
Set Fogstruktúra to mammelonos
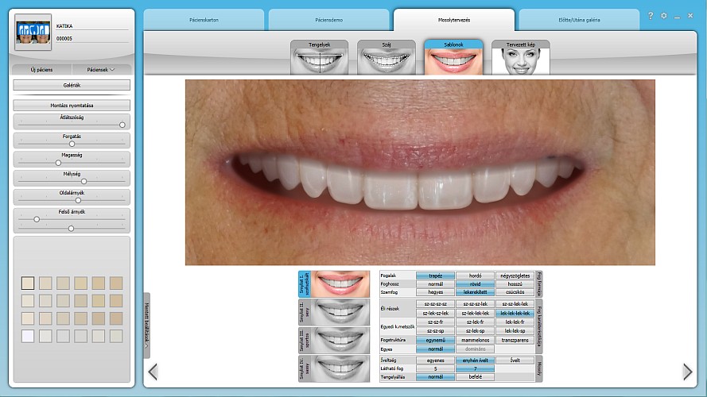click(x=476, y=341)
